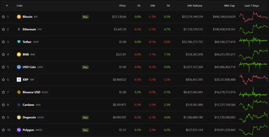
Task: Open Tether's 7-day sparkline chart
Action: [254, 42]
